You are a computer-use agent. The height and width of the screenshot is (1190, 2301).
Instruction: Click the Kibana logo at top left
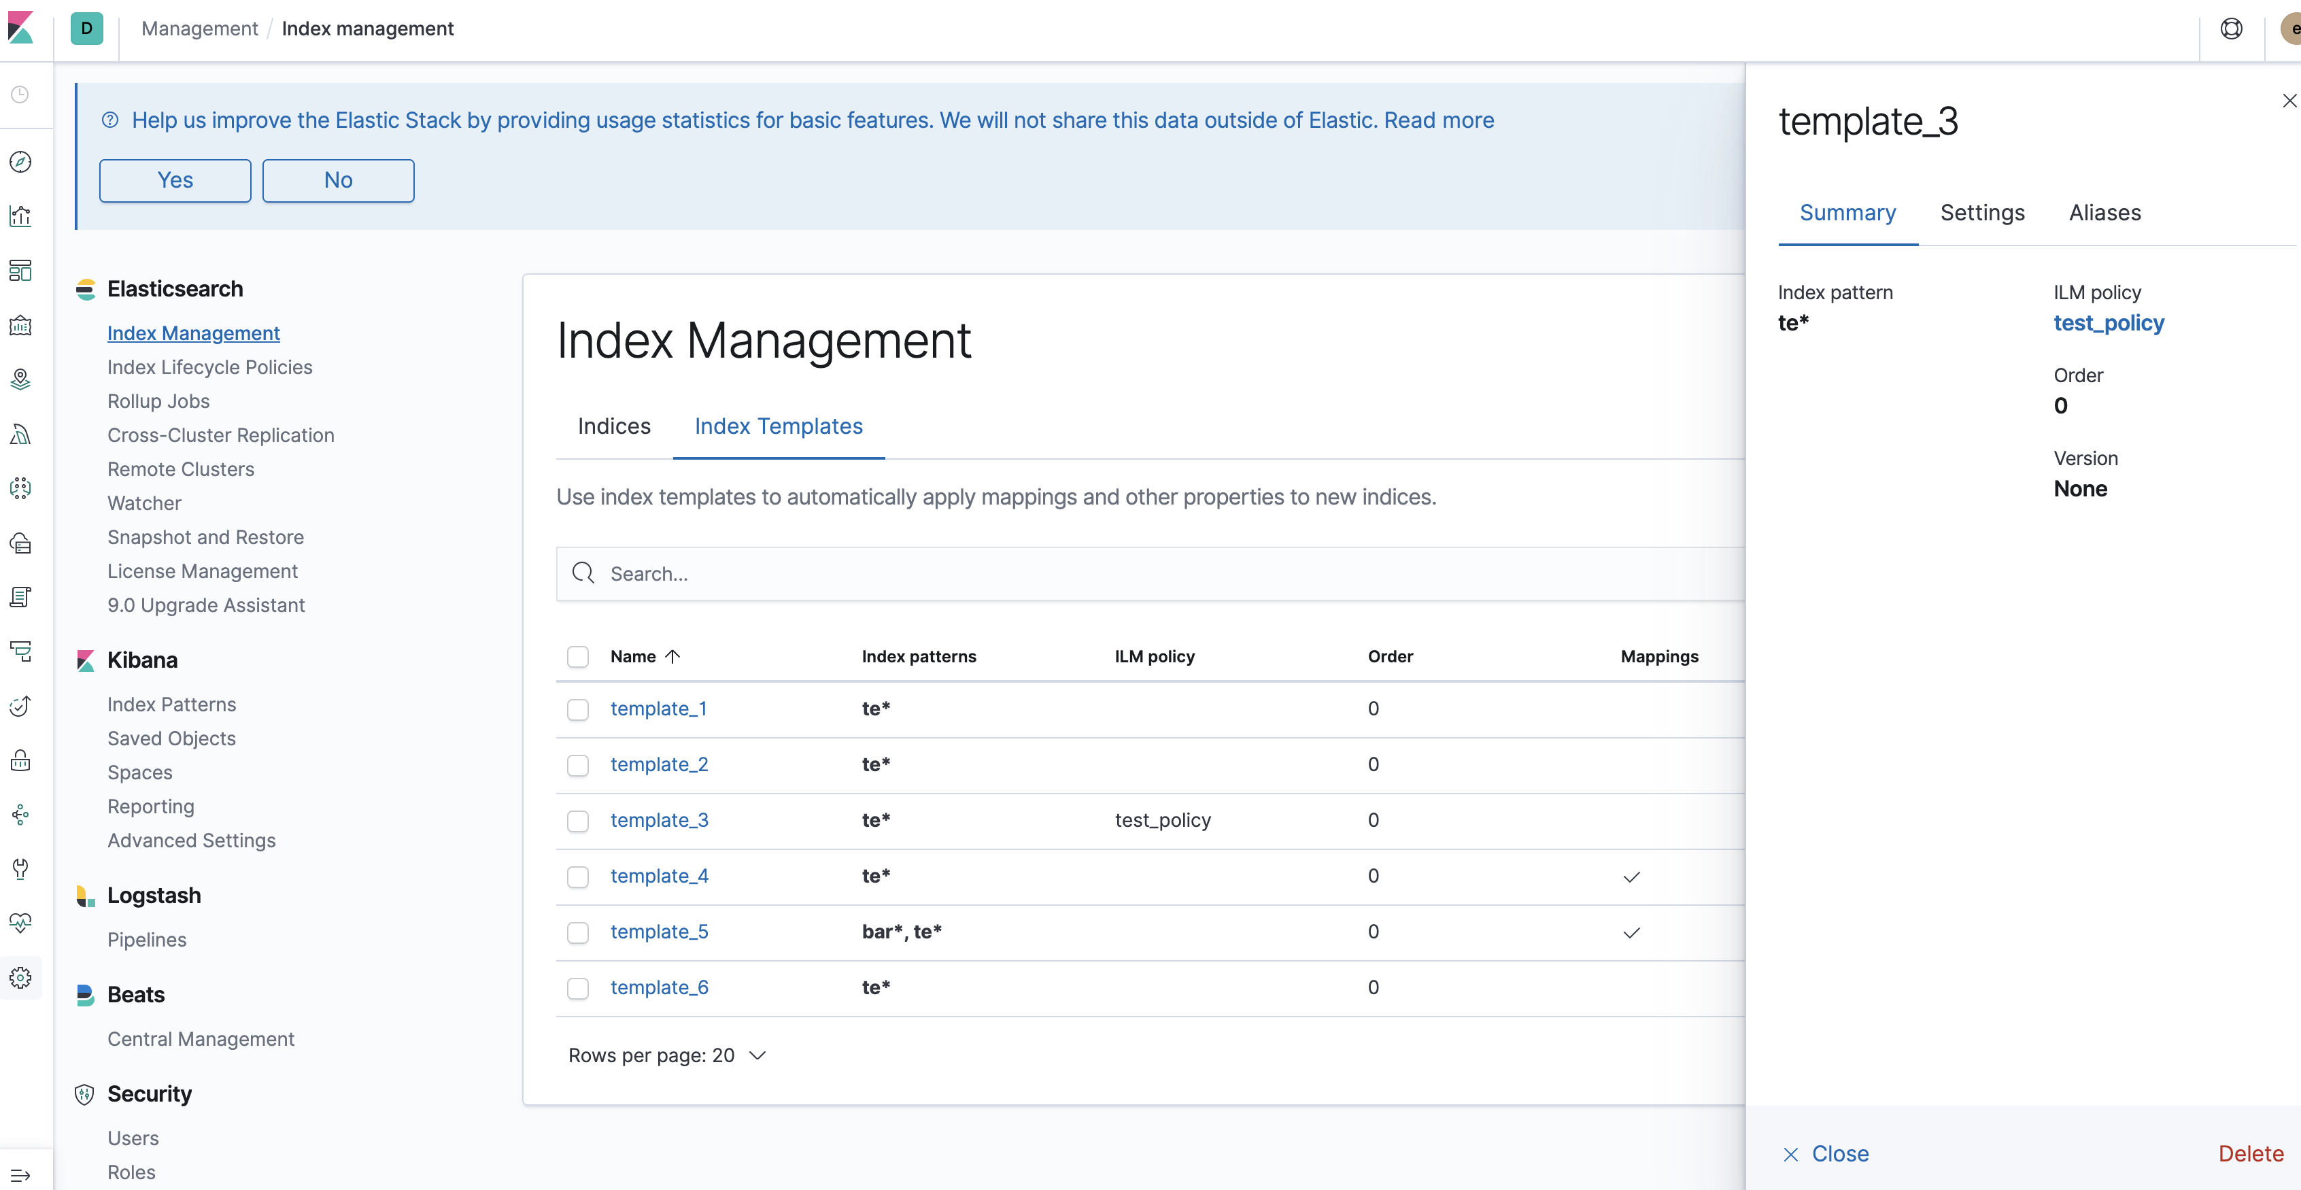[x=20, y=28]
